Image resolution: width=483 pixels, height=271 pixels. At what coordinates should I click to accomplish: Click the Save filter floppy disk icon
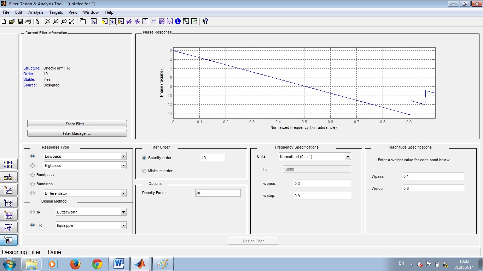pyautogui.click(x=20, y=22)
